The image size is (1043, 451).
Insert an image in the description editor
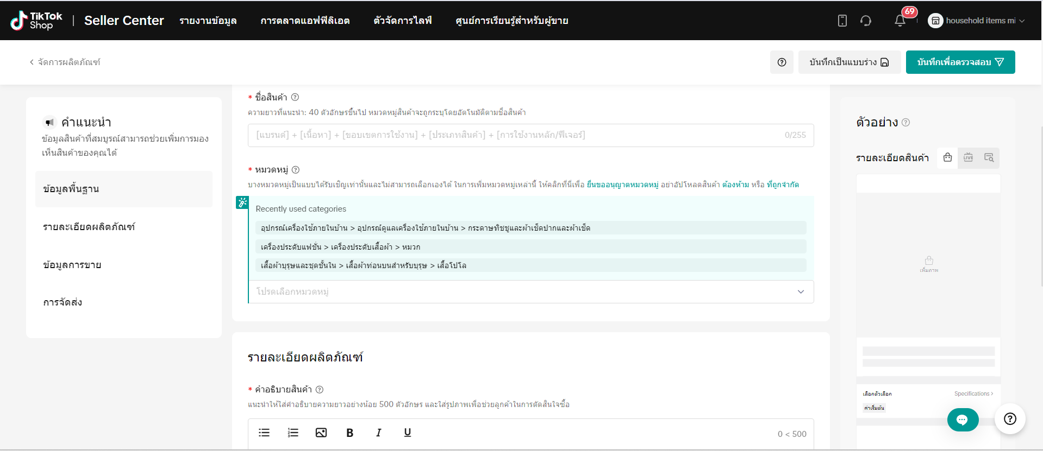pyautogui.click(x=321, y=433)
